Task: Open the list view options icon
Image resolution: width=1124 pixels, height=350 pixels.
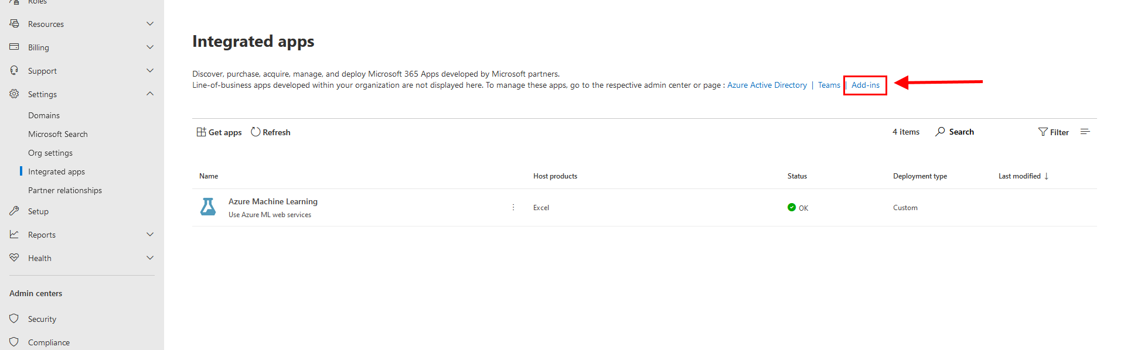Action: click(x=1085, y=132)
